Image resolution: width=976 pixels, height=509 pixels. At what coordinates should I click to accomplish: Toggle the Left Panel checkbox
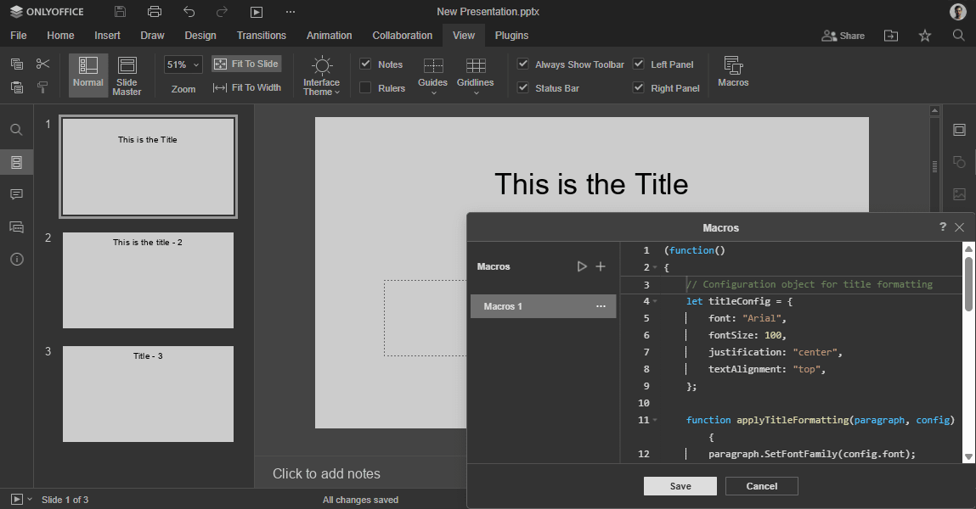coord(638,64)
